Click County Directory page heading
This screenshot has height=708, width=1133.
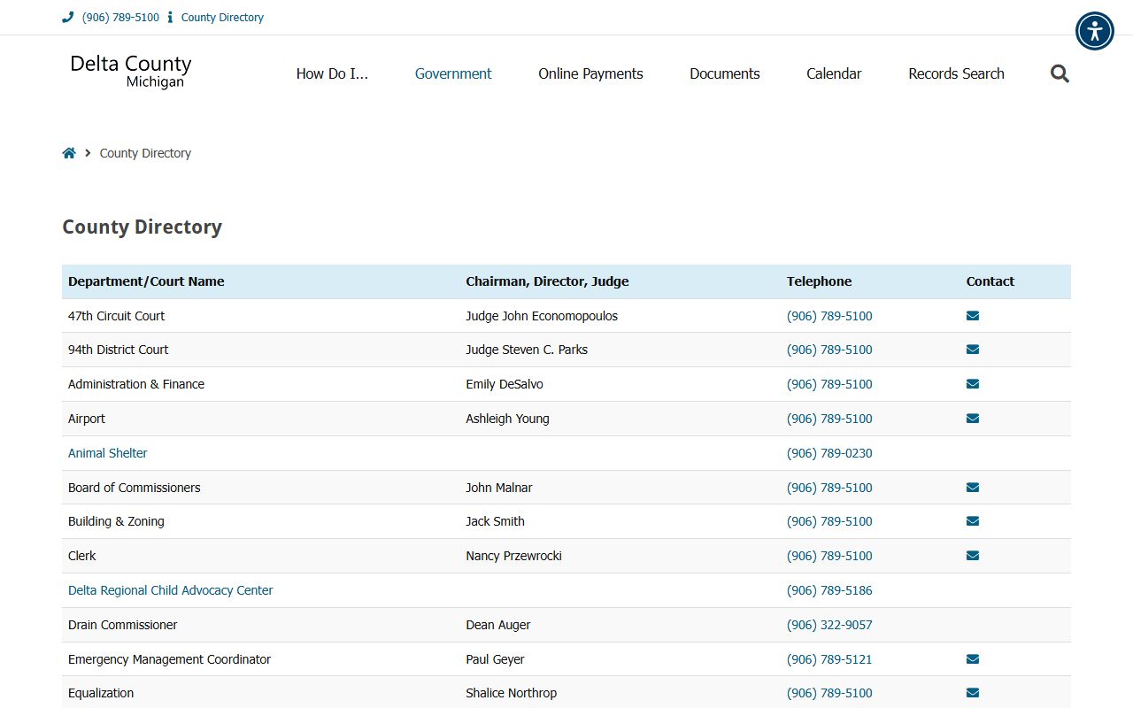(x=142, y=227)
